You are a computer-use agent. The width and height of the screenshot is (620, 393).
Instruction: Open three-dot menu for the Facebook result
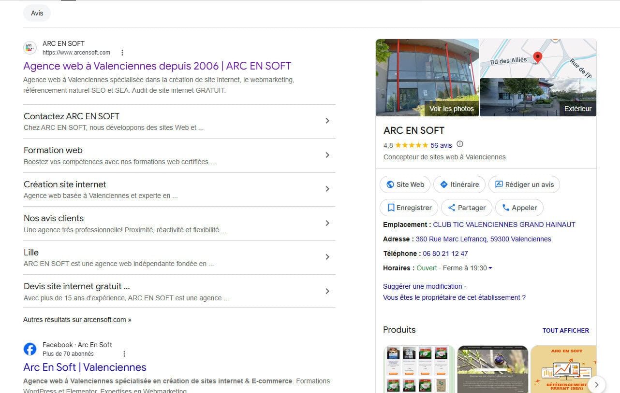point(124,354)
